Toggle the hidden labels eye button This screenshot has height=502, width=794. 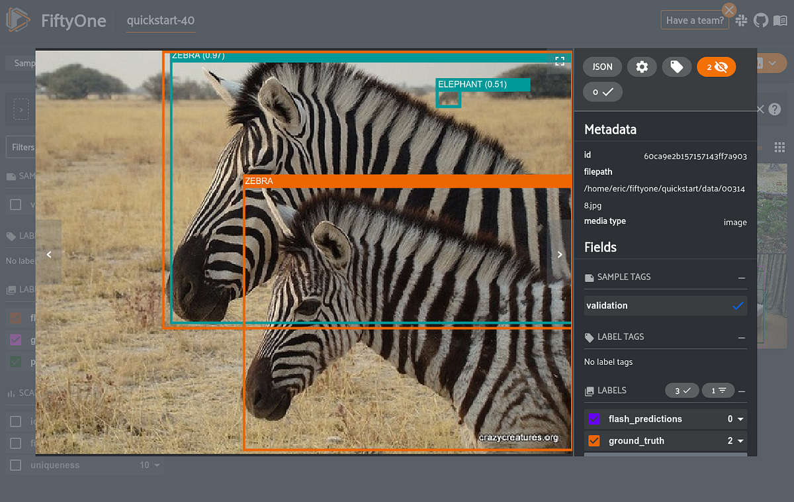click(716, 66)
